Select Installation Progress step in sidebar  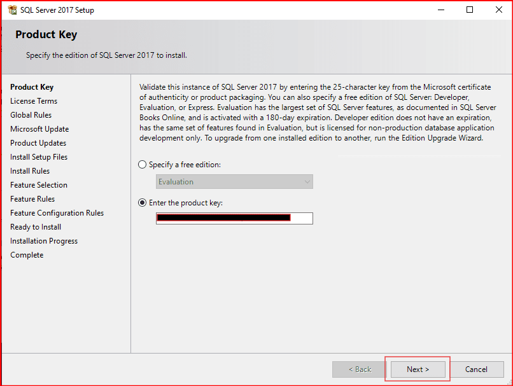[x=44, y=241]
